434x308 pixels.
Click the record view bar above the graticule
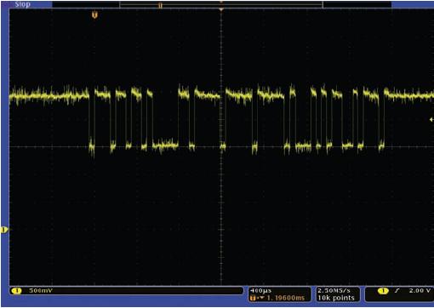pyautogui.click(x=221, y=4)
